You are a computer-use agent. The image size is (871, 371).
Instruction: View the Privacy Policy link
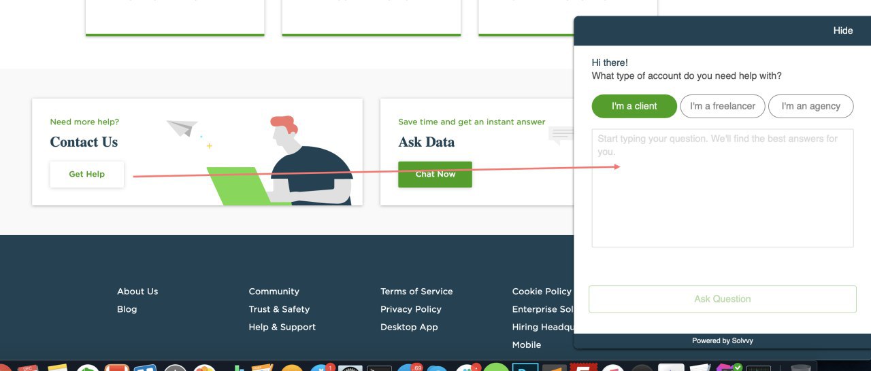(x=411, y=309)
